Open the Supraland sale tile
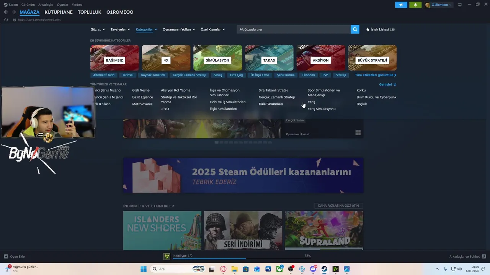Image resolution: width=490 pixels, height=275 pixels. pyautogui.click(x=324, y=230)
